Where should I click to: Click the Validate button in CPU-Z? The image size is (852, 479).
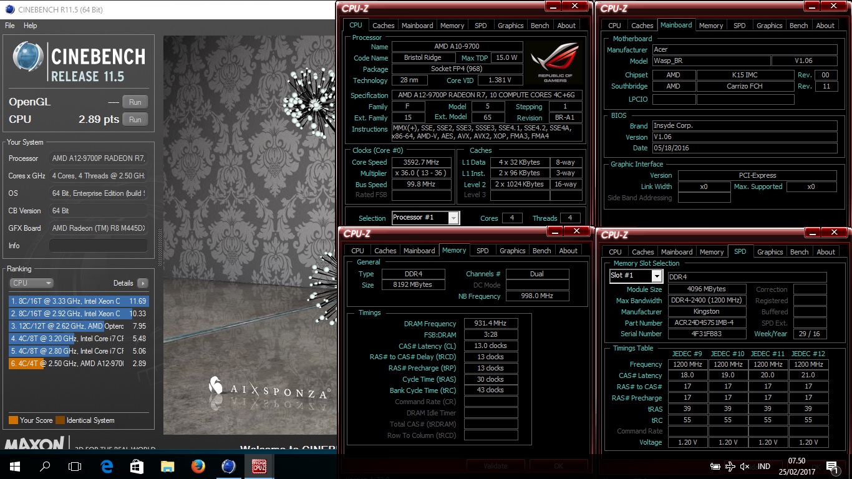pyautogui.click(x=495, y=466)
